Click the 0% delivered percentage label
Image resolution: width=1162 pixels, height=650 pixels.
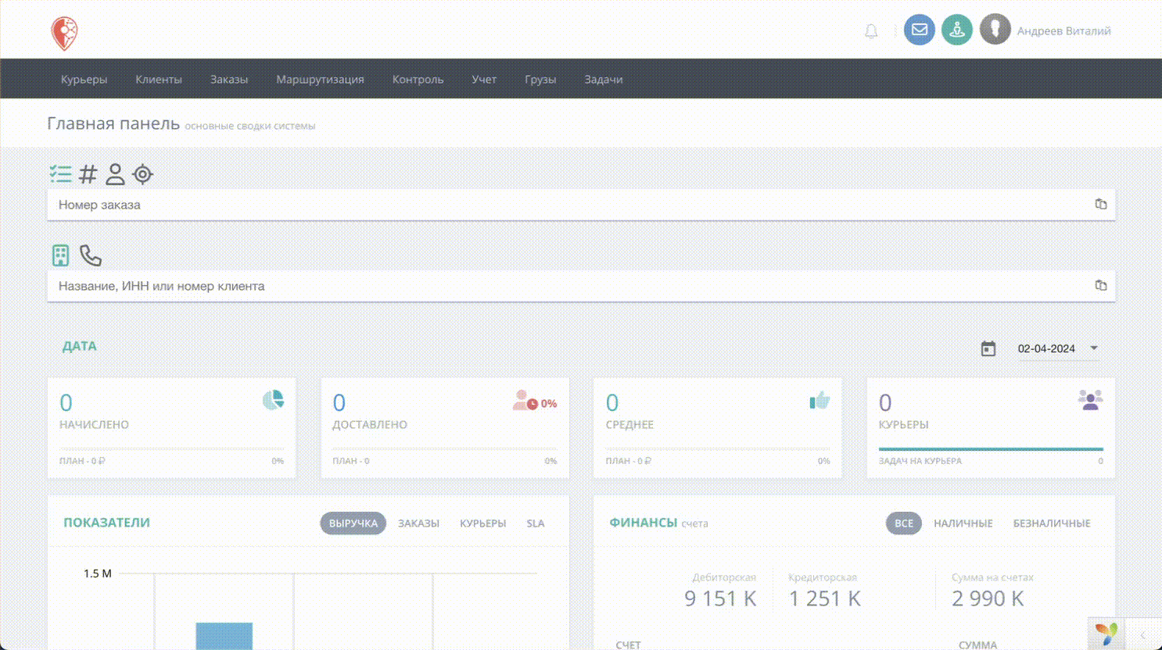point(549,404)
